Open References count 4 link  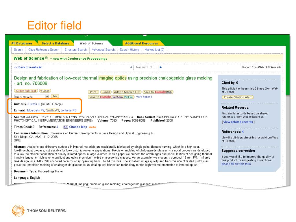tap(57, 127)
